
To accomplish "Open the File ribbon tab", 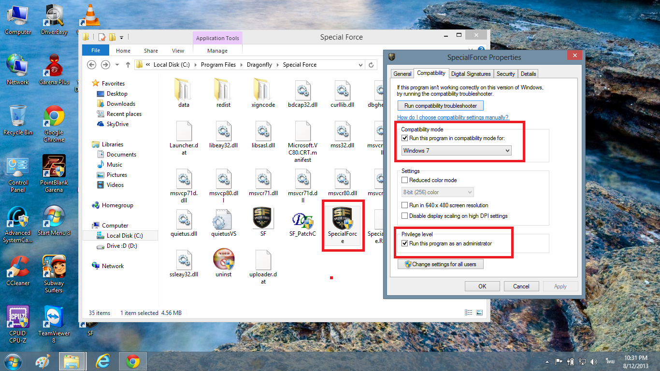I will [x=96, y=50].
